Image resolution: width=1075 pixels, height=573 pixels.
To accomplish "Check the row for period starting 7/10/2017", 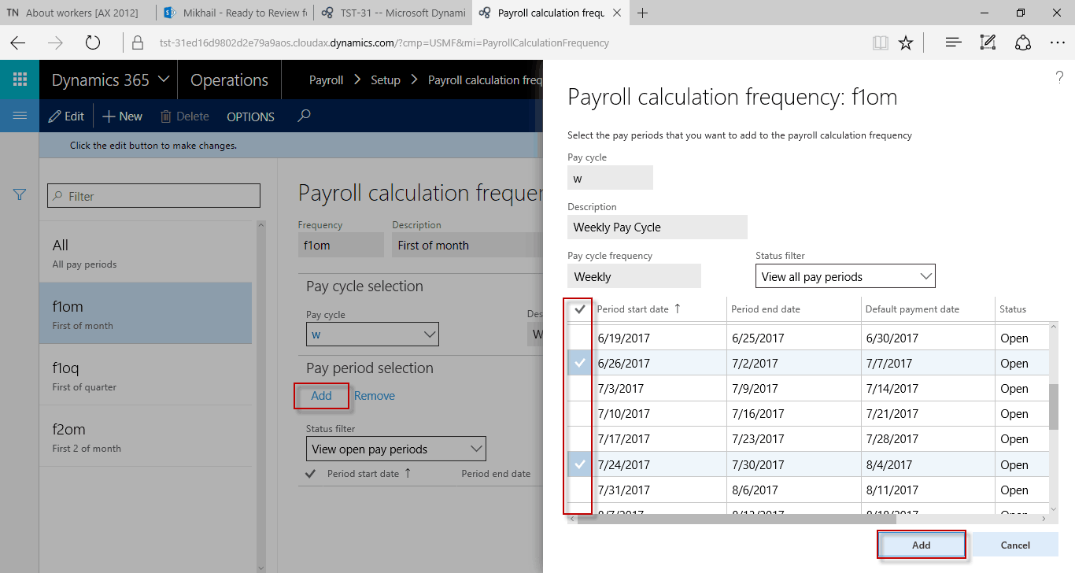I will click(580, 414).
